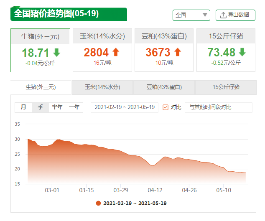Viewport: 265px width, 221px height.
Task: Select the 一年 time range
Action: 74,107
